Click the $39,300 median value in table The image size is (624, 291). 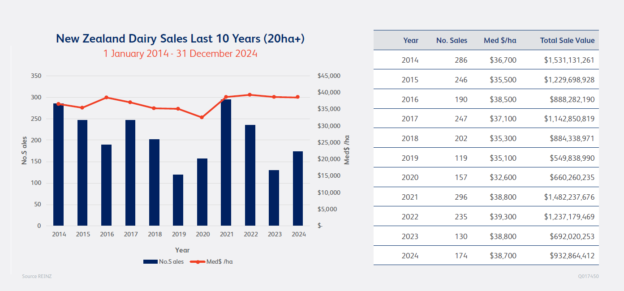tap(503, 217)
